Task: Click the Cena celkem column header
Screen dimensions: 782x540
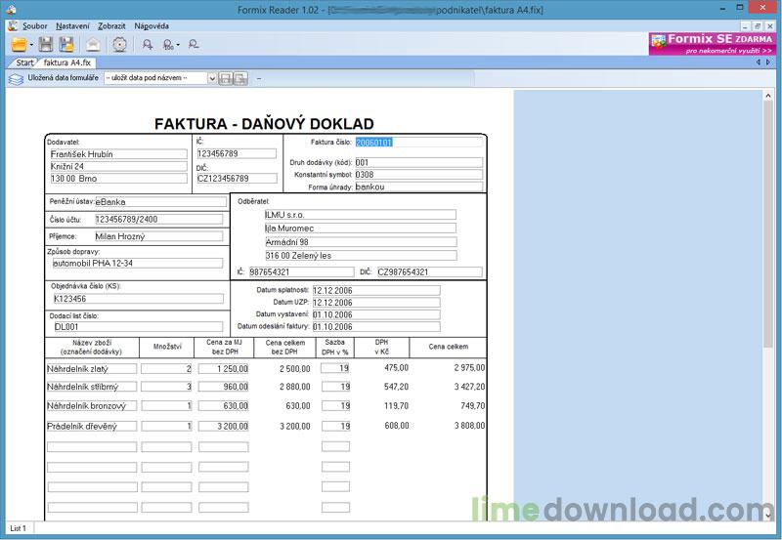Action: coord(448,347)
